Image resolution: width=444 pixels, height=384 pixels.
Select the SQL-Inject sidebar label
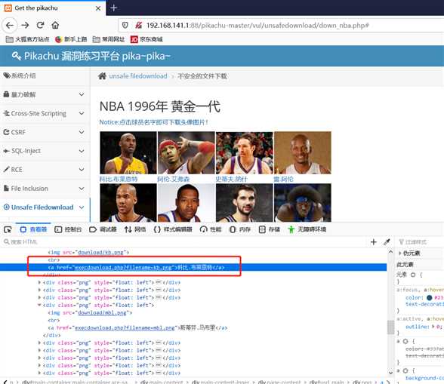click(26, 151)
